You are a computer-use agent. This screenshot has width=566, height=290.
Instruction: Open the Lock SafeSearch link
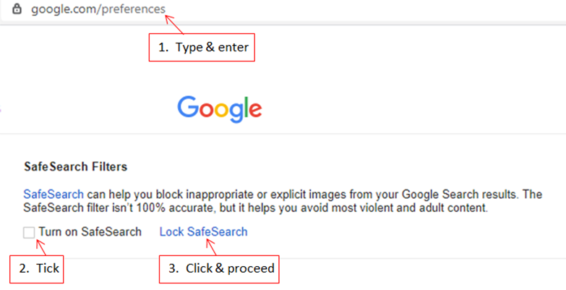(x=204, y=231)
